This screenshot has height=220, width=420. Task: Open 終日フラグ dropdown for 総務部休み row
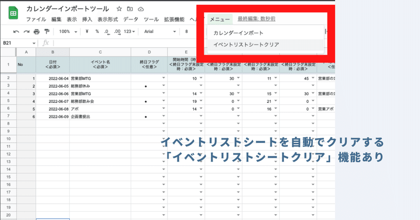(163, 86)
